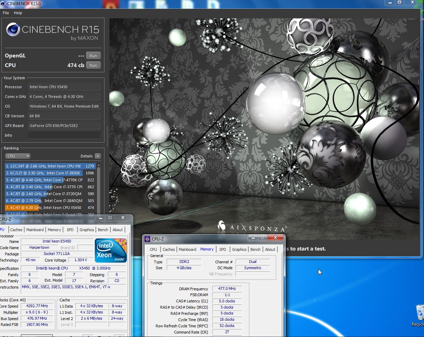
Task: Run the CPU benchmark
Action: (93, 65)
